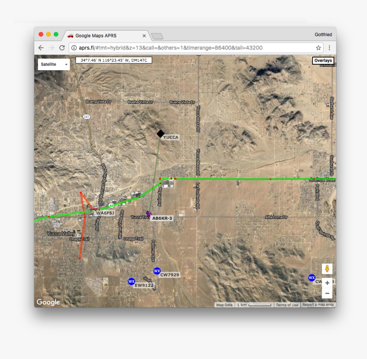Open the Overlays menu button
The image size is (367, 359).
323,60
